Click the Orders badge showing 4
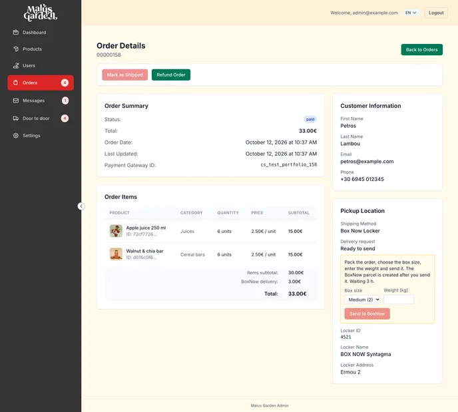458x412 pixels. (65, 83)
